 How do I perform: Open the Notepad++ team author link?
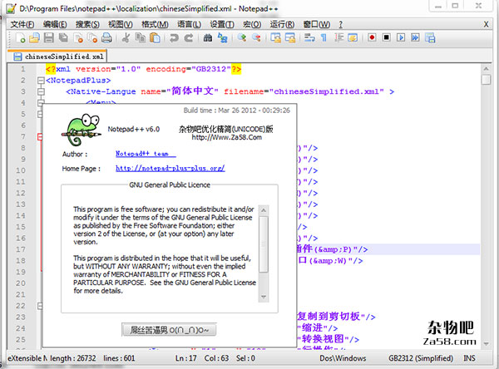point(146,154)
